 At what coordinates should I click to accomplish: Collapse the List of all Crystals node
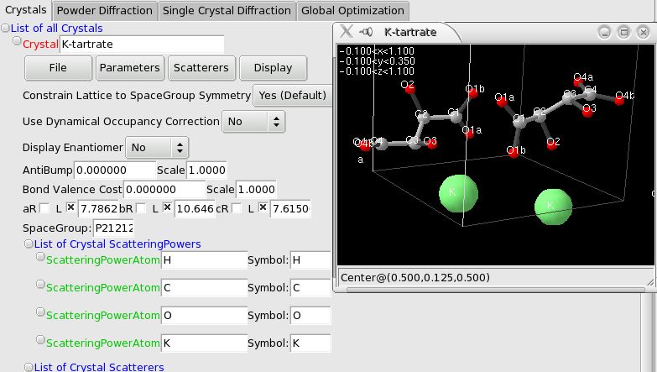click(x=5, y=28)
